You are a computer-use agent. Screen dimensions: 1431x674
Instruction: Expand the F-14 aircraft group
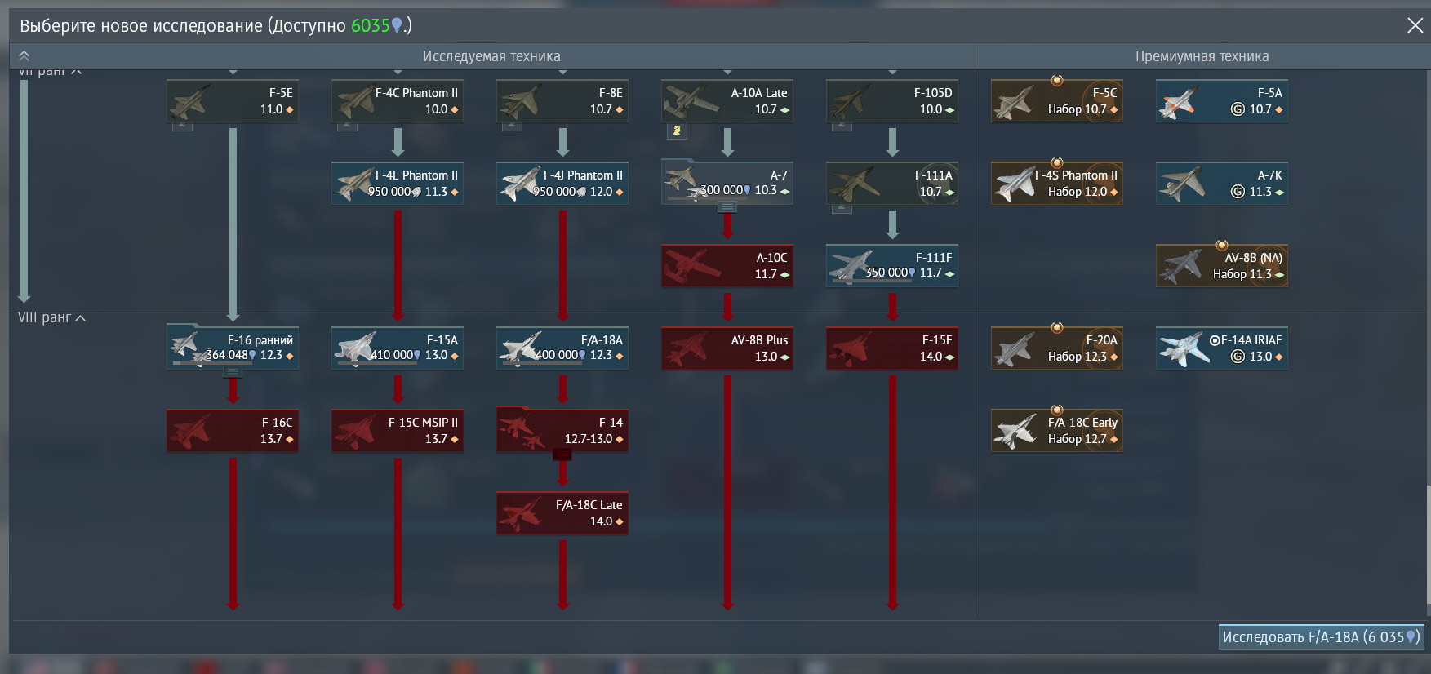(562, 455)
